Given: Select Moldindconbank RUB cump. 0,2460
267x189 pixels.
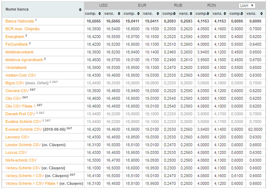Looking at the screenshot, I should (170, 52).
